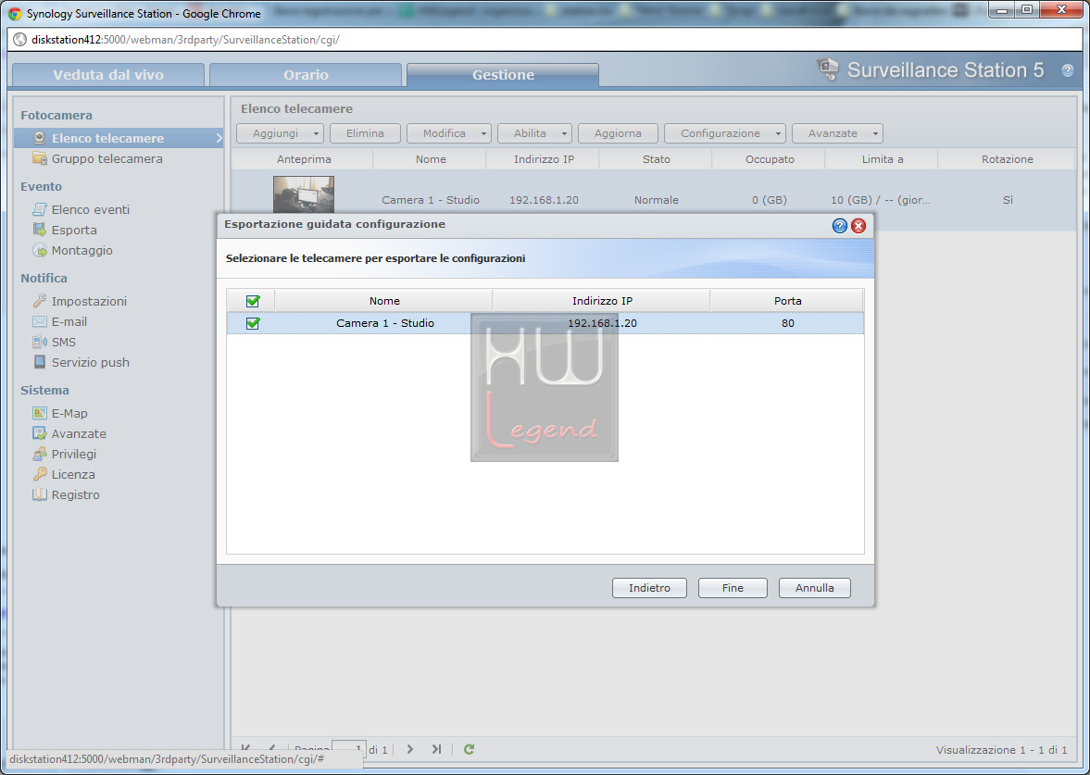Click the port value 80 cell
The image size is (1090, 775).
(787, 323)
